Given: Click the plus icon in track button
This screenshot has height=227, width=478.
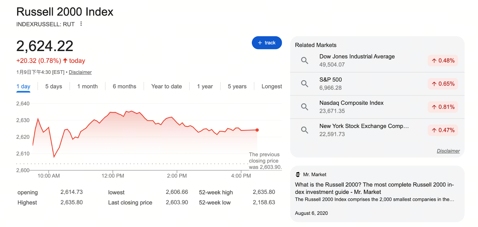Looking at the screenshot, I should [260, 43].
